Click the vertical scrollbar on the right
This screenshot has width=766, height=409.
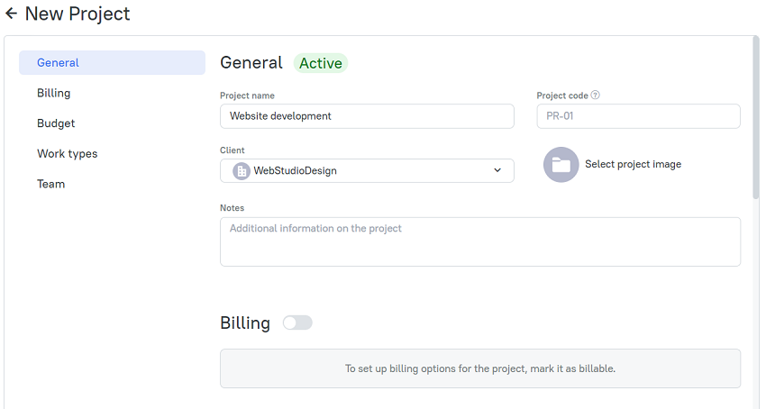click(756, 117)
